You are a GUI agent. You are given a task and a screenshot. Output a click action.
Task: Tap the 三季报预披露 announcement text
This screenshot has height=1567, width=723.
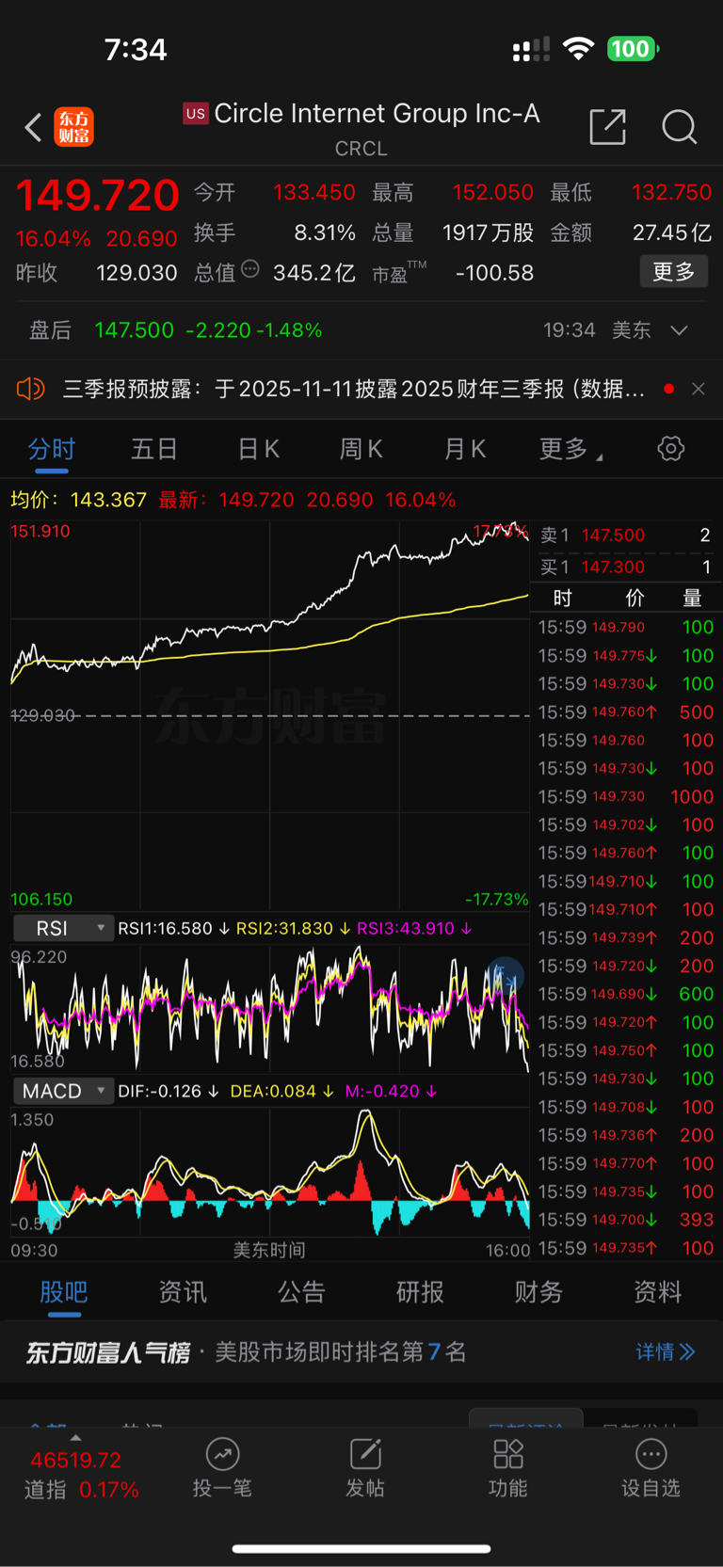click(353, 389)
